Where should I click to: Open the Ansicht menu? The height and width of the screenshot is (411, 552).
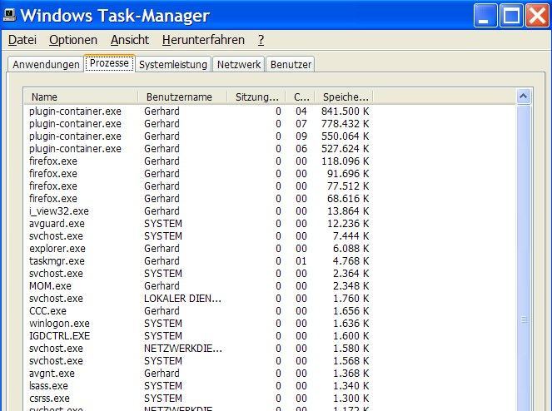point(130,40)
